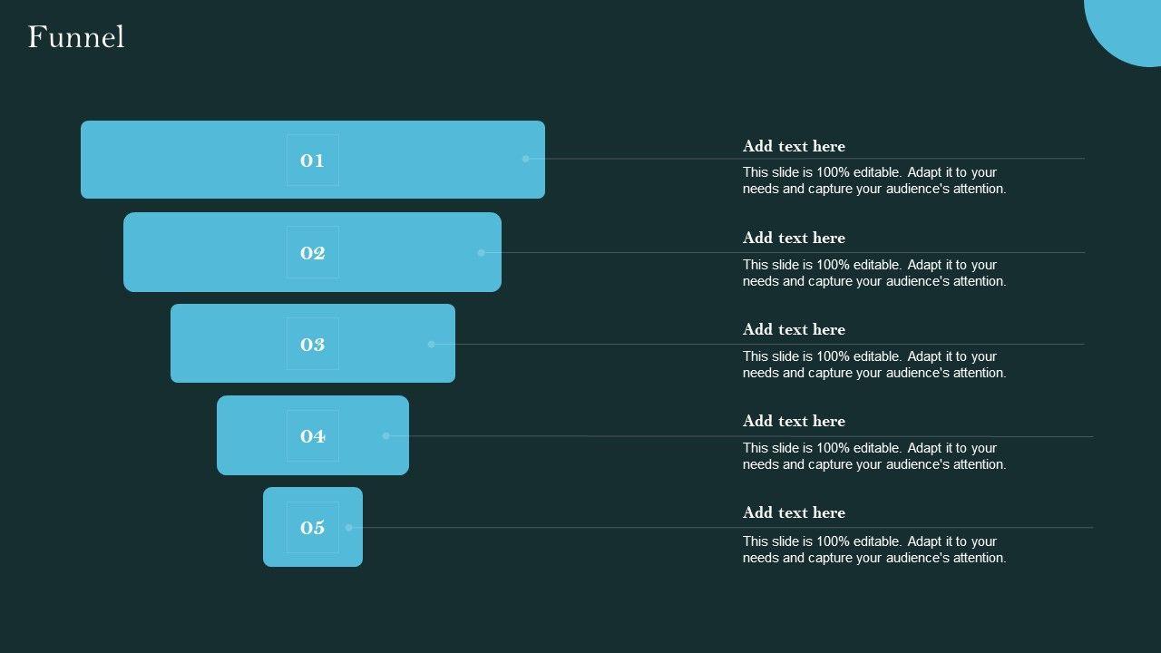Viewport: 1161px width, 653px height.
Task: Select the second "Add text here" heading
Action: pyautogui.click(x=794, y=238)
